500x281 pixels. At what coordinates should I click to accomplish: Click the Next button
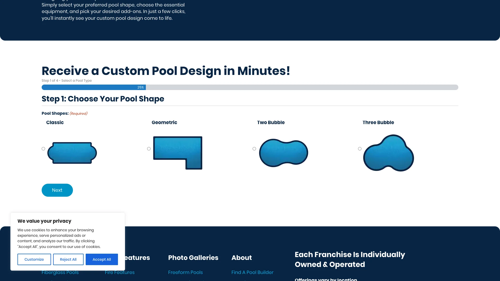tap(57, 190)
